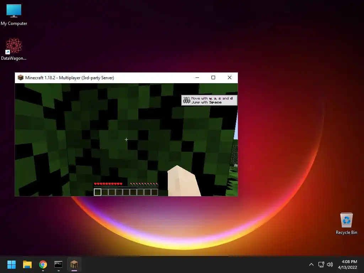Click the Minecraft crafting-table title bar icon

tap(20, 77)
